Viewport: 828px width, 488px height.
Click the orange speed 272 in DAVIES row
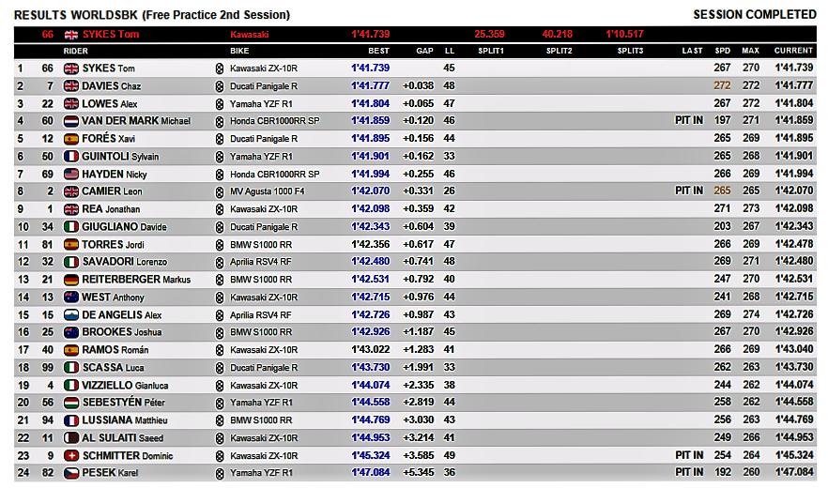[723, 85]
